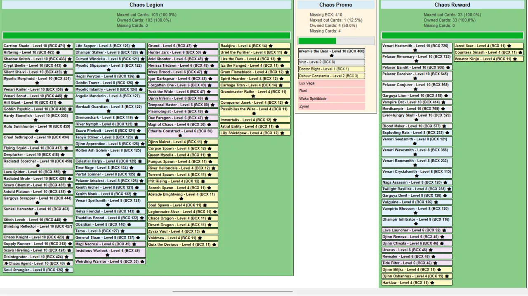This screenshot has width=528, height=296.
Task: Click the Kulu Swimhunter card row
Action: click(x=38, y=128)
